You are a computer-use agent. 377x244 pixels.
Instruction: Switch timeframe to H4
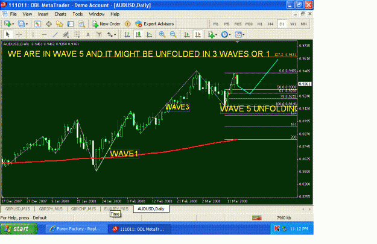271,23
